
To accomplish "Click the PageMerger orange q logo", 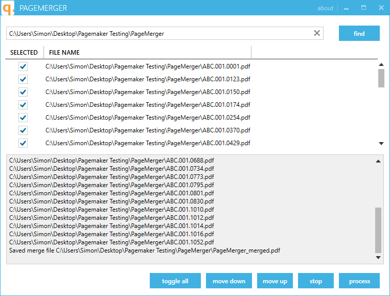I will 8,8.
